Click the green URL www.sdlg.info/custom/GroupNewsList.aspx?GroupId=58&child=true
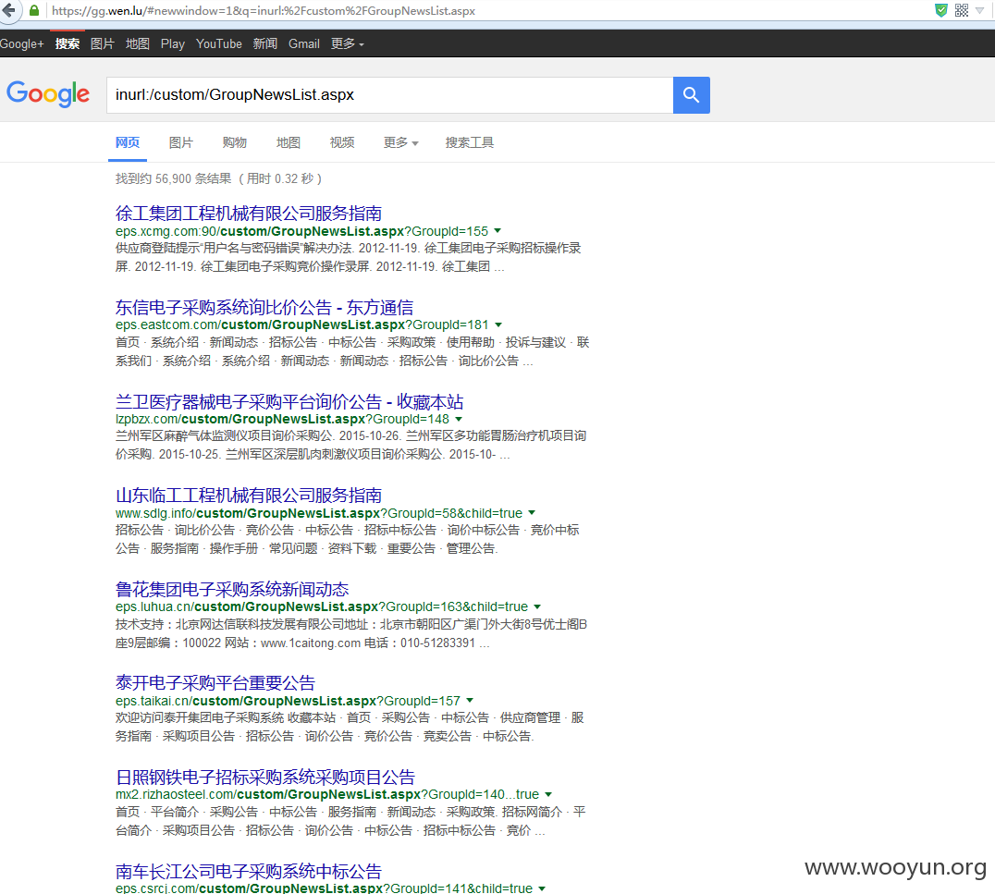Screen dimensions: 995x894 [319, 513]
